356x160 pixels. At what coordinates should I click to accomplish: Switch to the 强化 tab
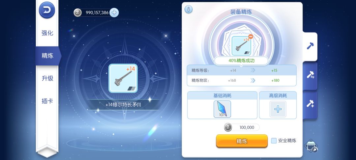pyautogui.click(x=47, y=33)
